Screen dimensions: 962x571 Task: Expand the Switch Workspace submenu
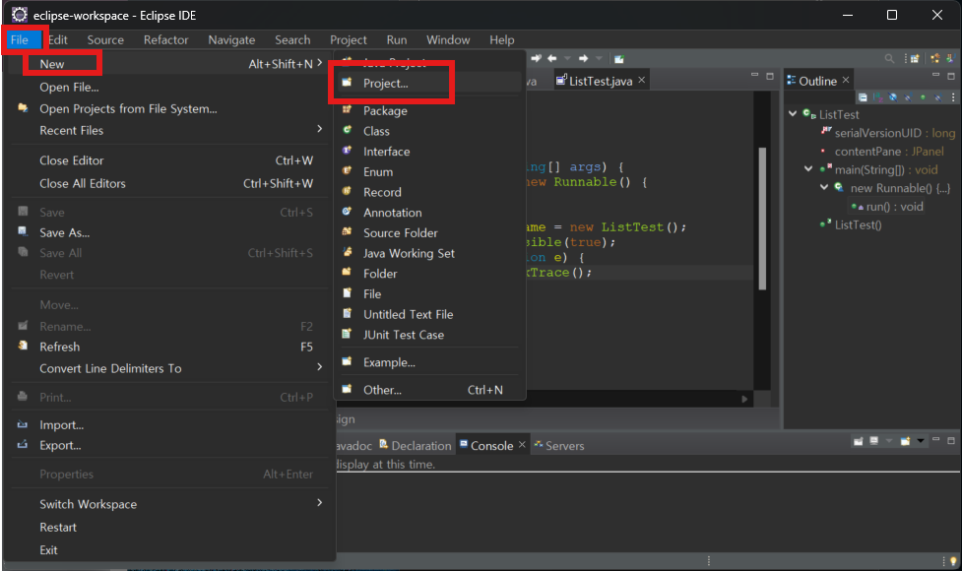319,503
